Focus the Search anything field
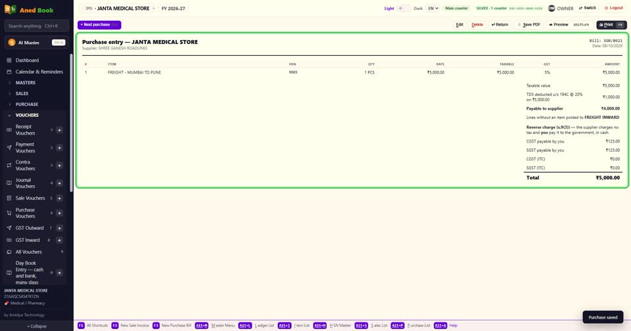 click(37, 26)
